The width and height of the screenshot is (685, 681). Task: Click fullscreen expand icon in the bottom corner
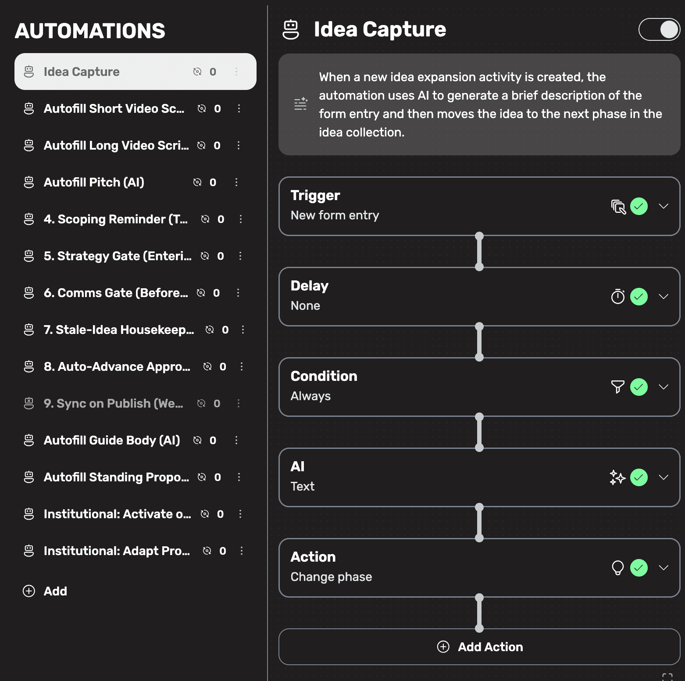667,677
